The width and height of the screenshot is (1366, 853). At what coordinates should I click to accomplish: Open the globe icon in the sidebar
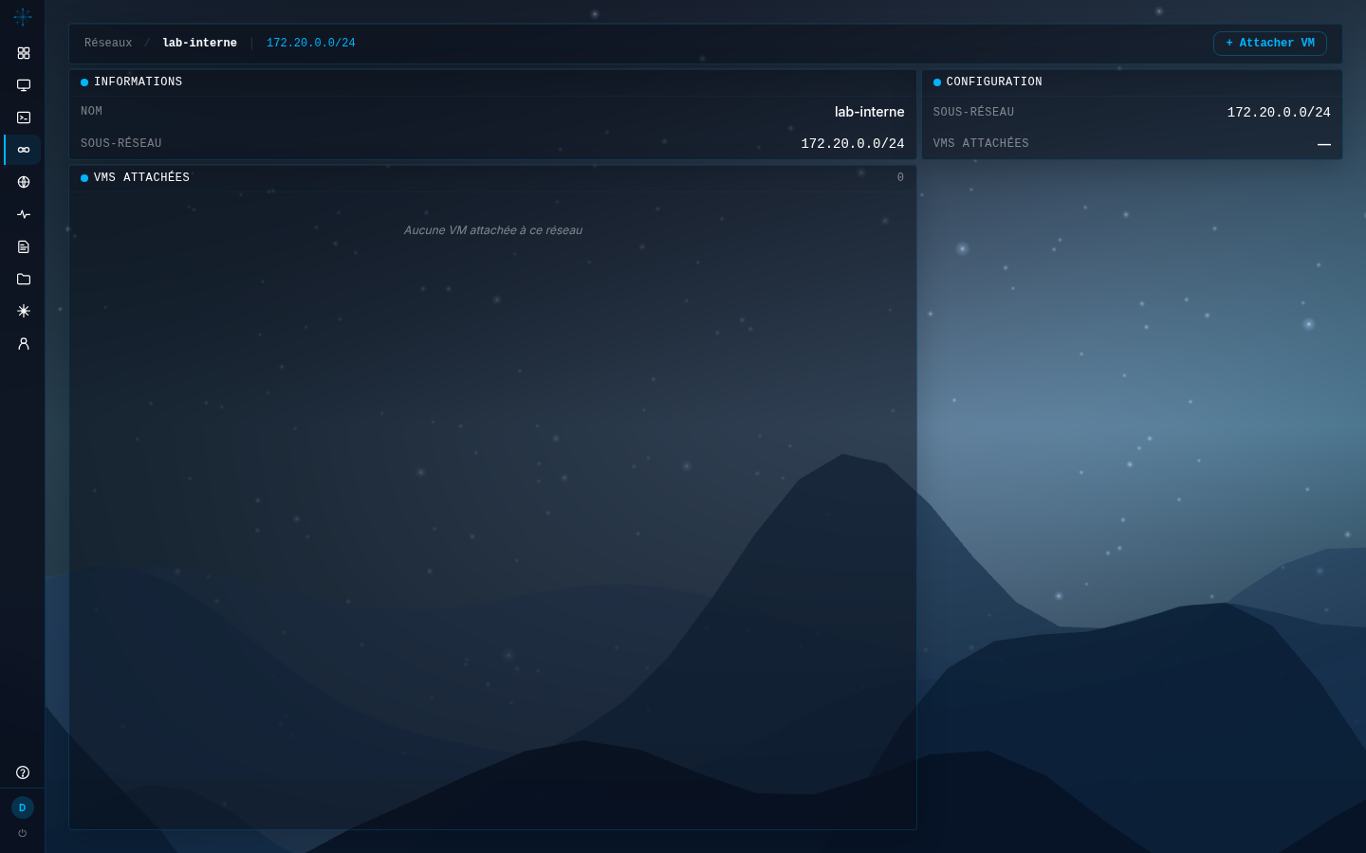tap(24, 182)
